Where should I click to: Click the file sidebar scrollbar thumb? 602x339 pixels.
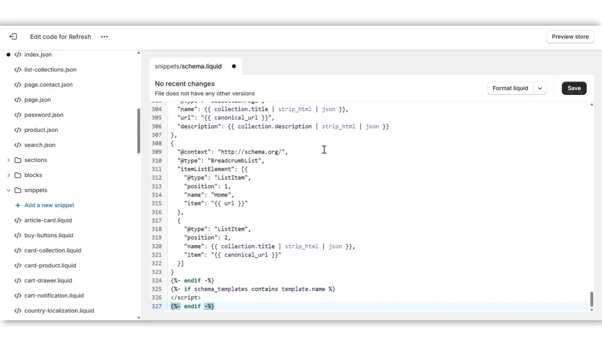click(139, 131)
